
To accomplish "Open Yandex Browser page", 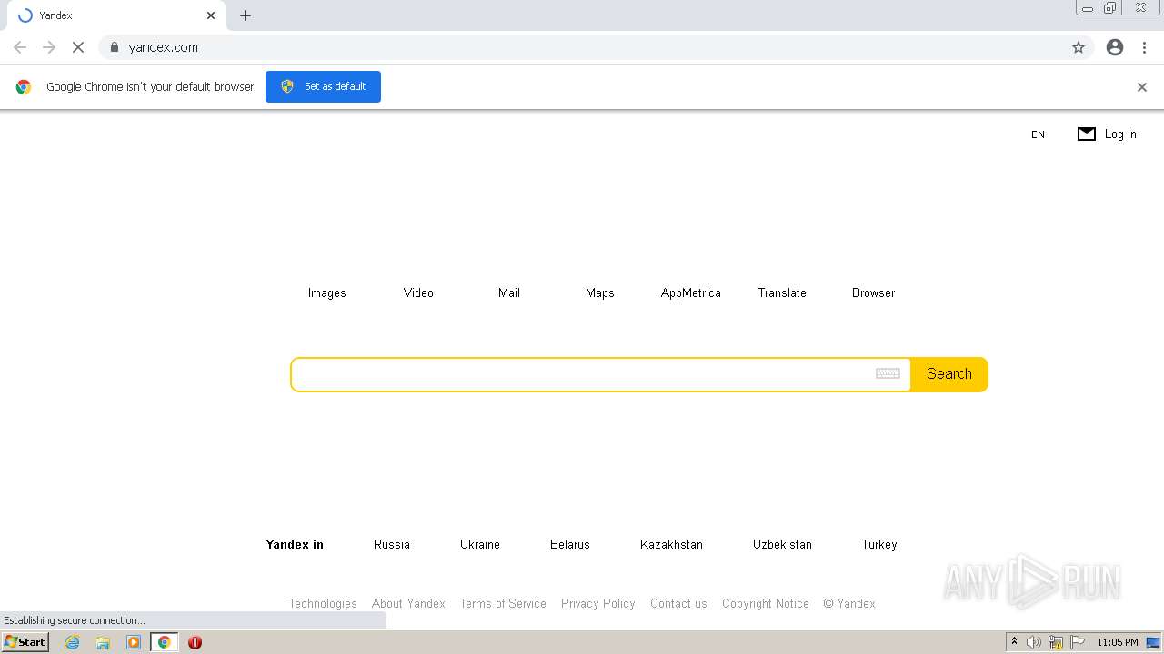I will [x=873, y=292].
